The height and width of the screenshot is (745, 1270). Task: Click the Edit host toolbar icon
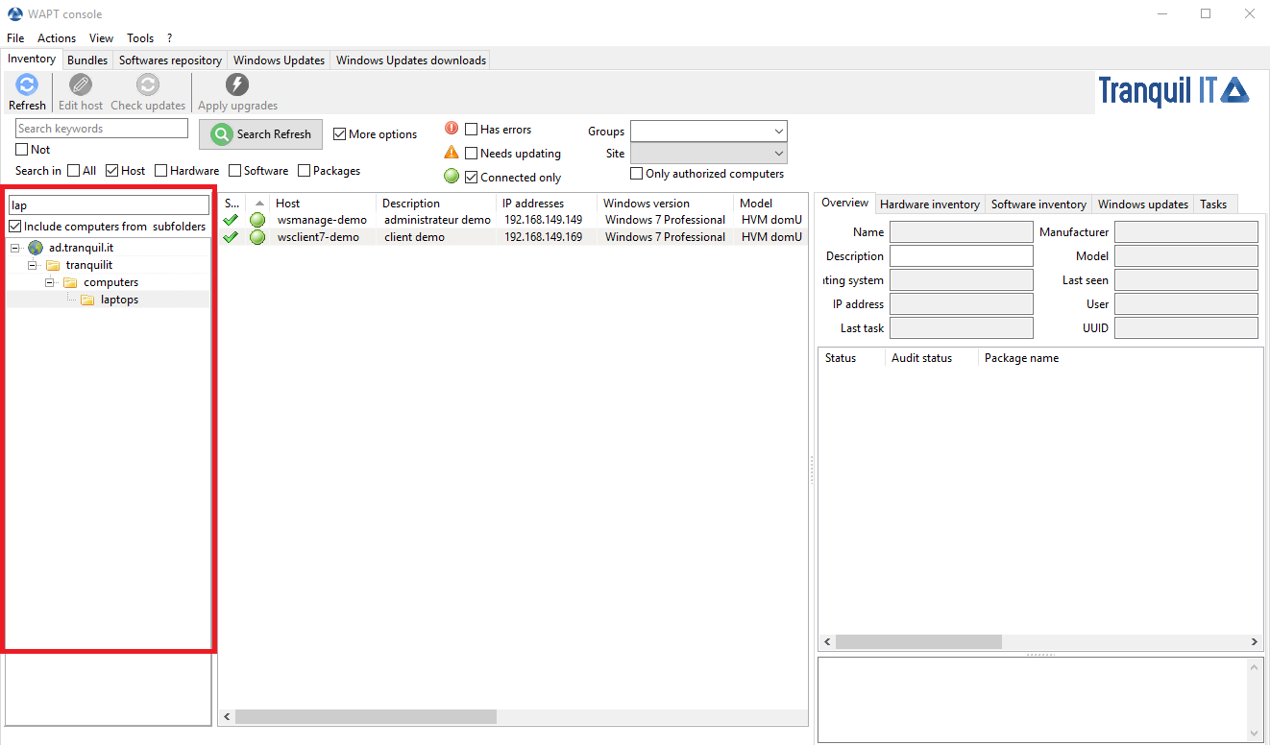point(81,84)
